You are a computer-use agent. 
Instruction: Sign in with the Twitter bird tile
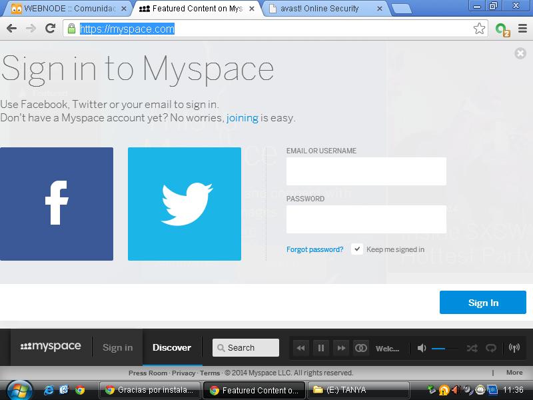pyautogui.click(x=185, y=203)
